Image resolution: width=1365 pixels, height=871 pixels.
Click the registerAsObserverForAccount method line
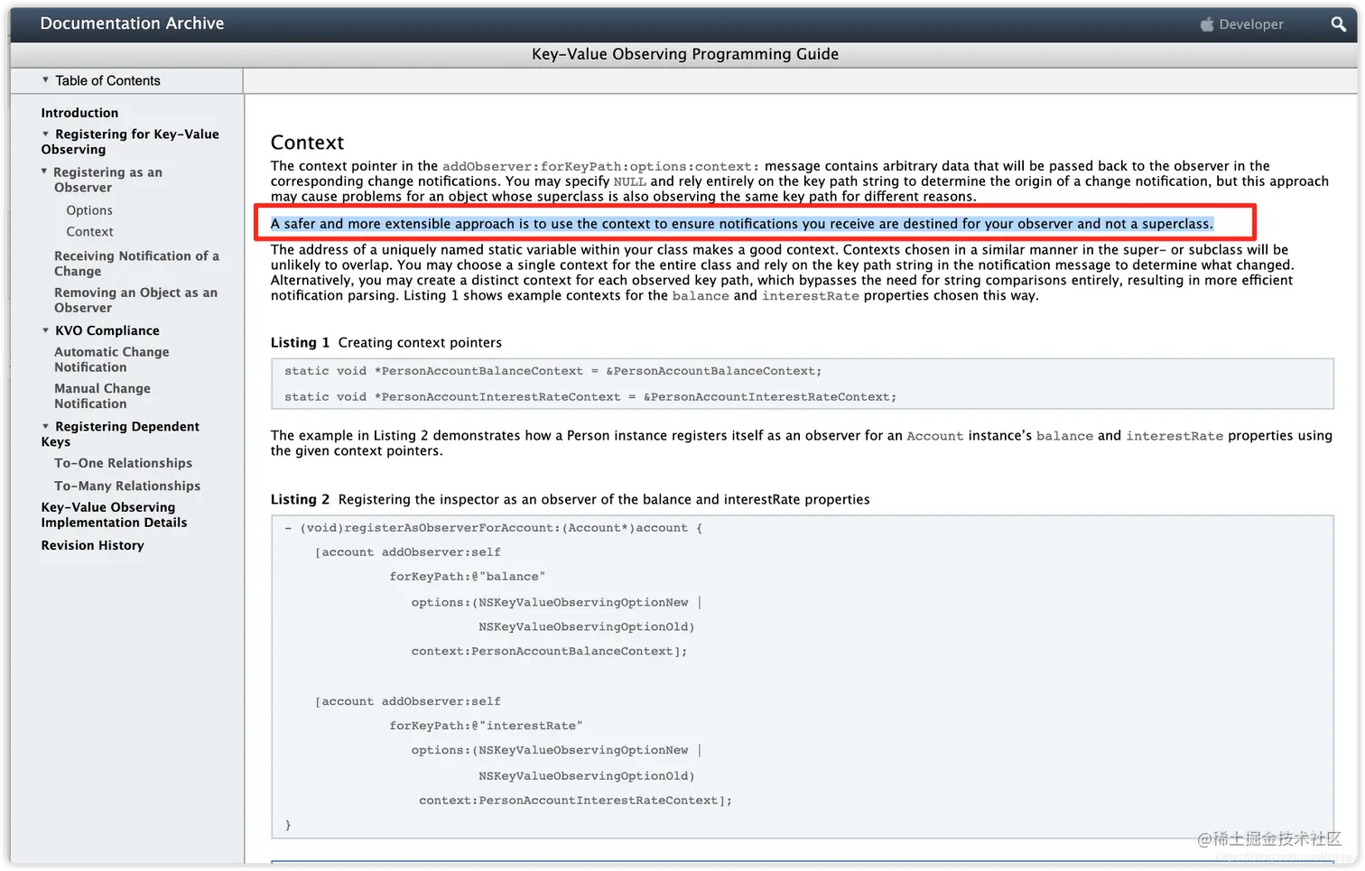coord(493,528)
